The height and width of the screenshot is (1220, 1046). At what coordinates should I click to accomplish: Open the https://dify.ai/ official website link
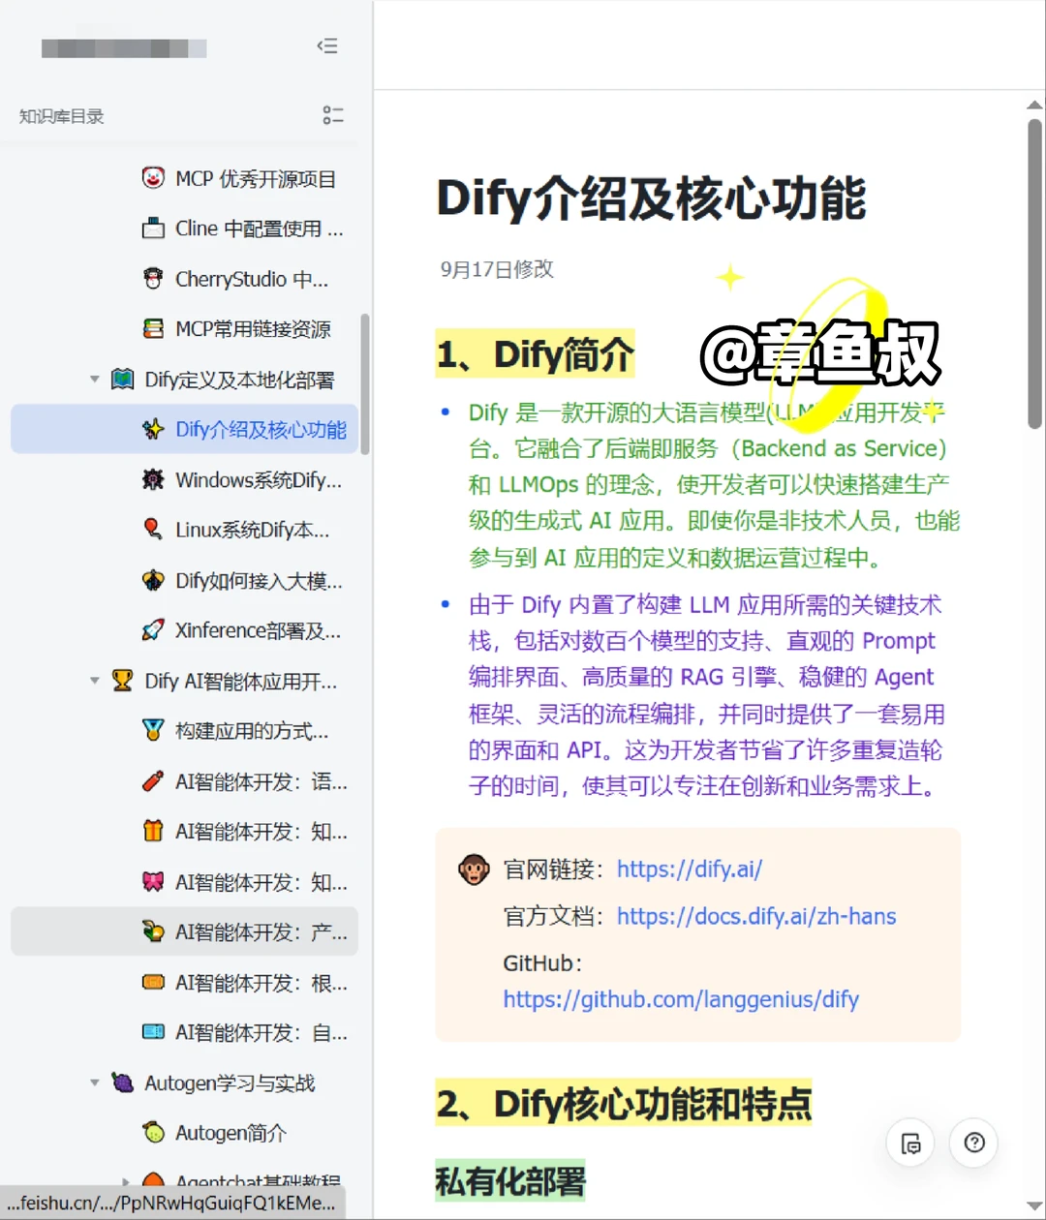tap(689, 869)
